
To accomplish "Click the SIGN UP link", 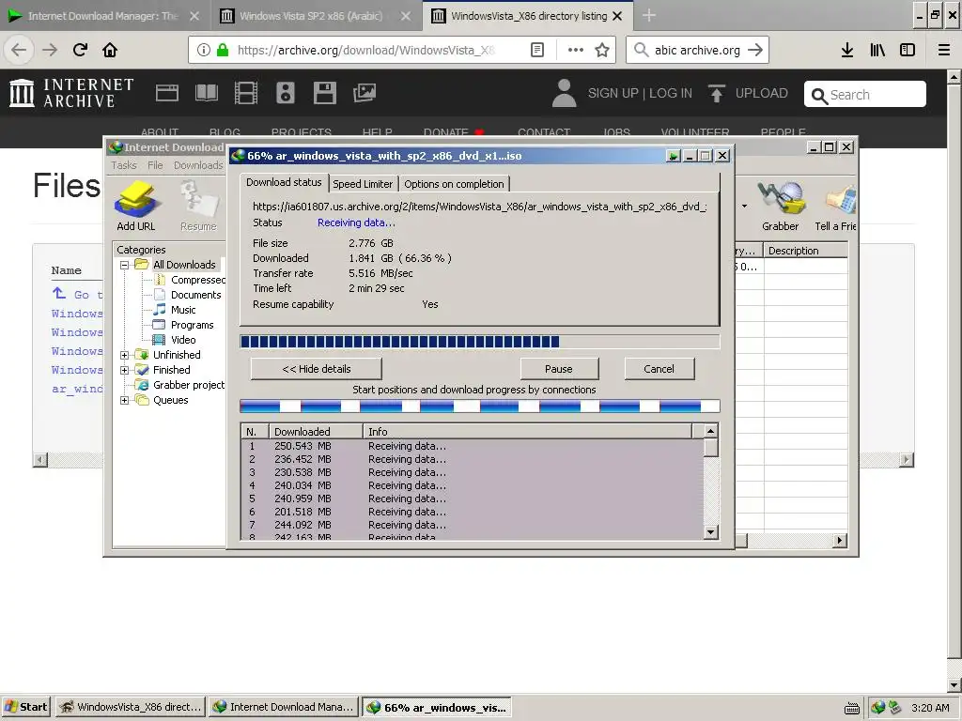I will coord(613,93).
